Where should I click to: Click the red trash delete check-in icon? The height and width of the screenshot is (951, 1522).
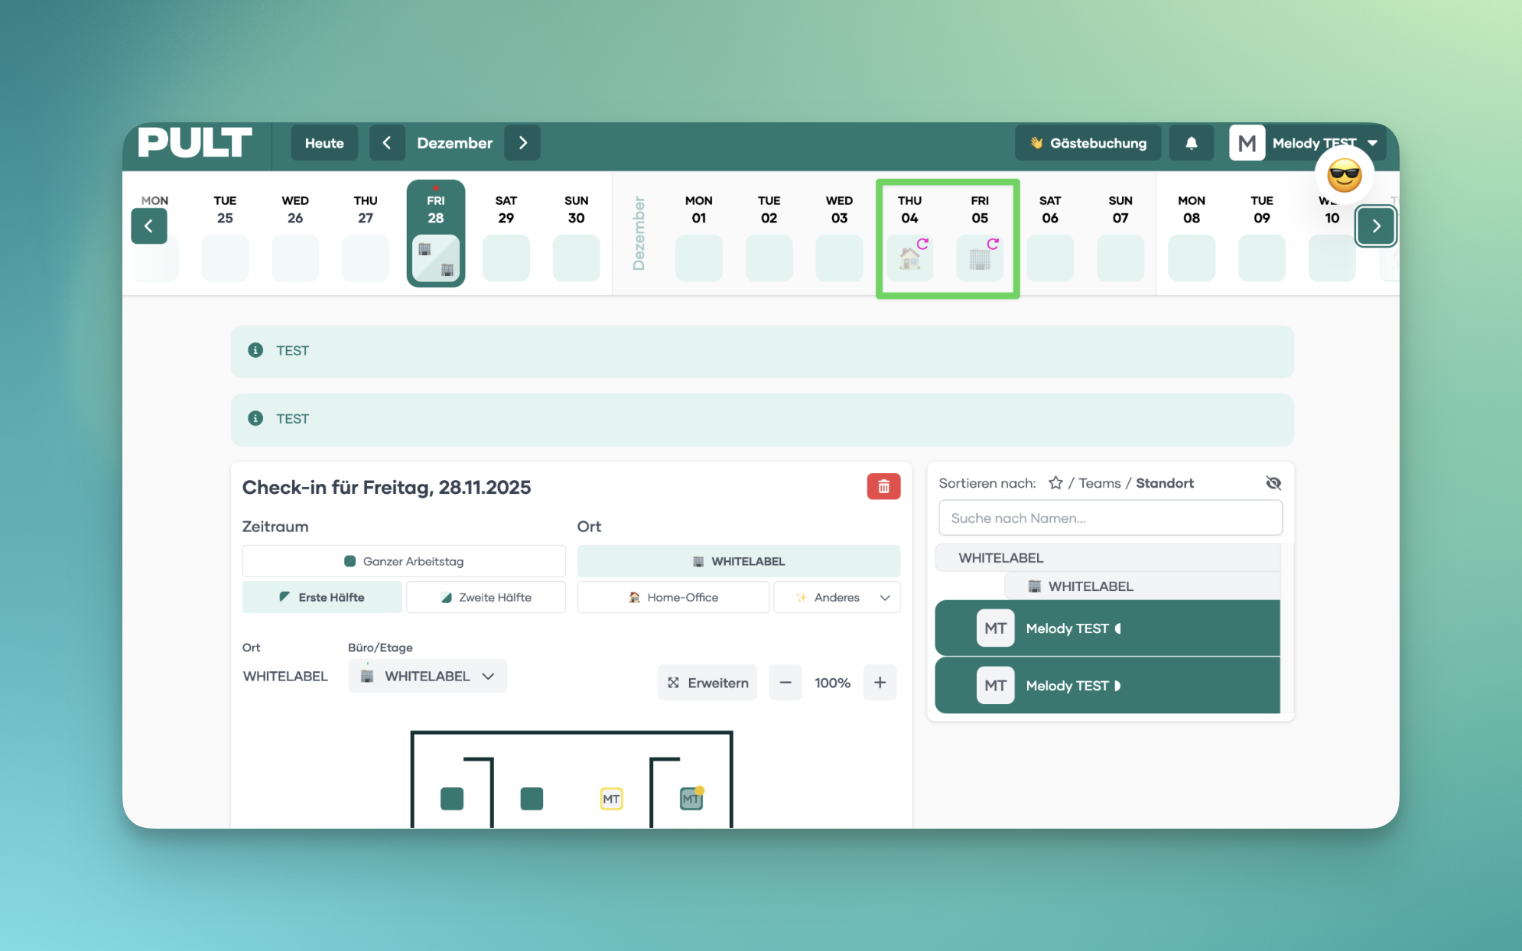pyautogui.click(x=883, y=487)
